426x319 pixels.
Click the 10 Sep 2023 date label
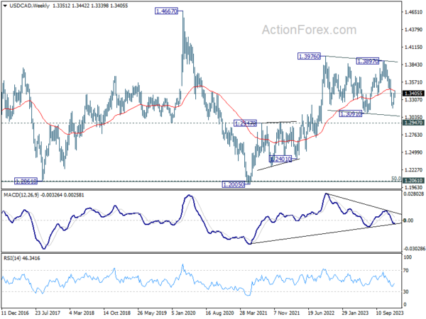click(390, 313)
